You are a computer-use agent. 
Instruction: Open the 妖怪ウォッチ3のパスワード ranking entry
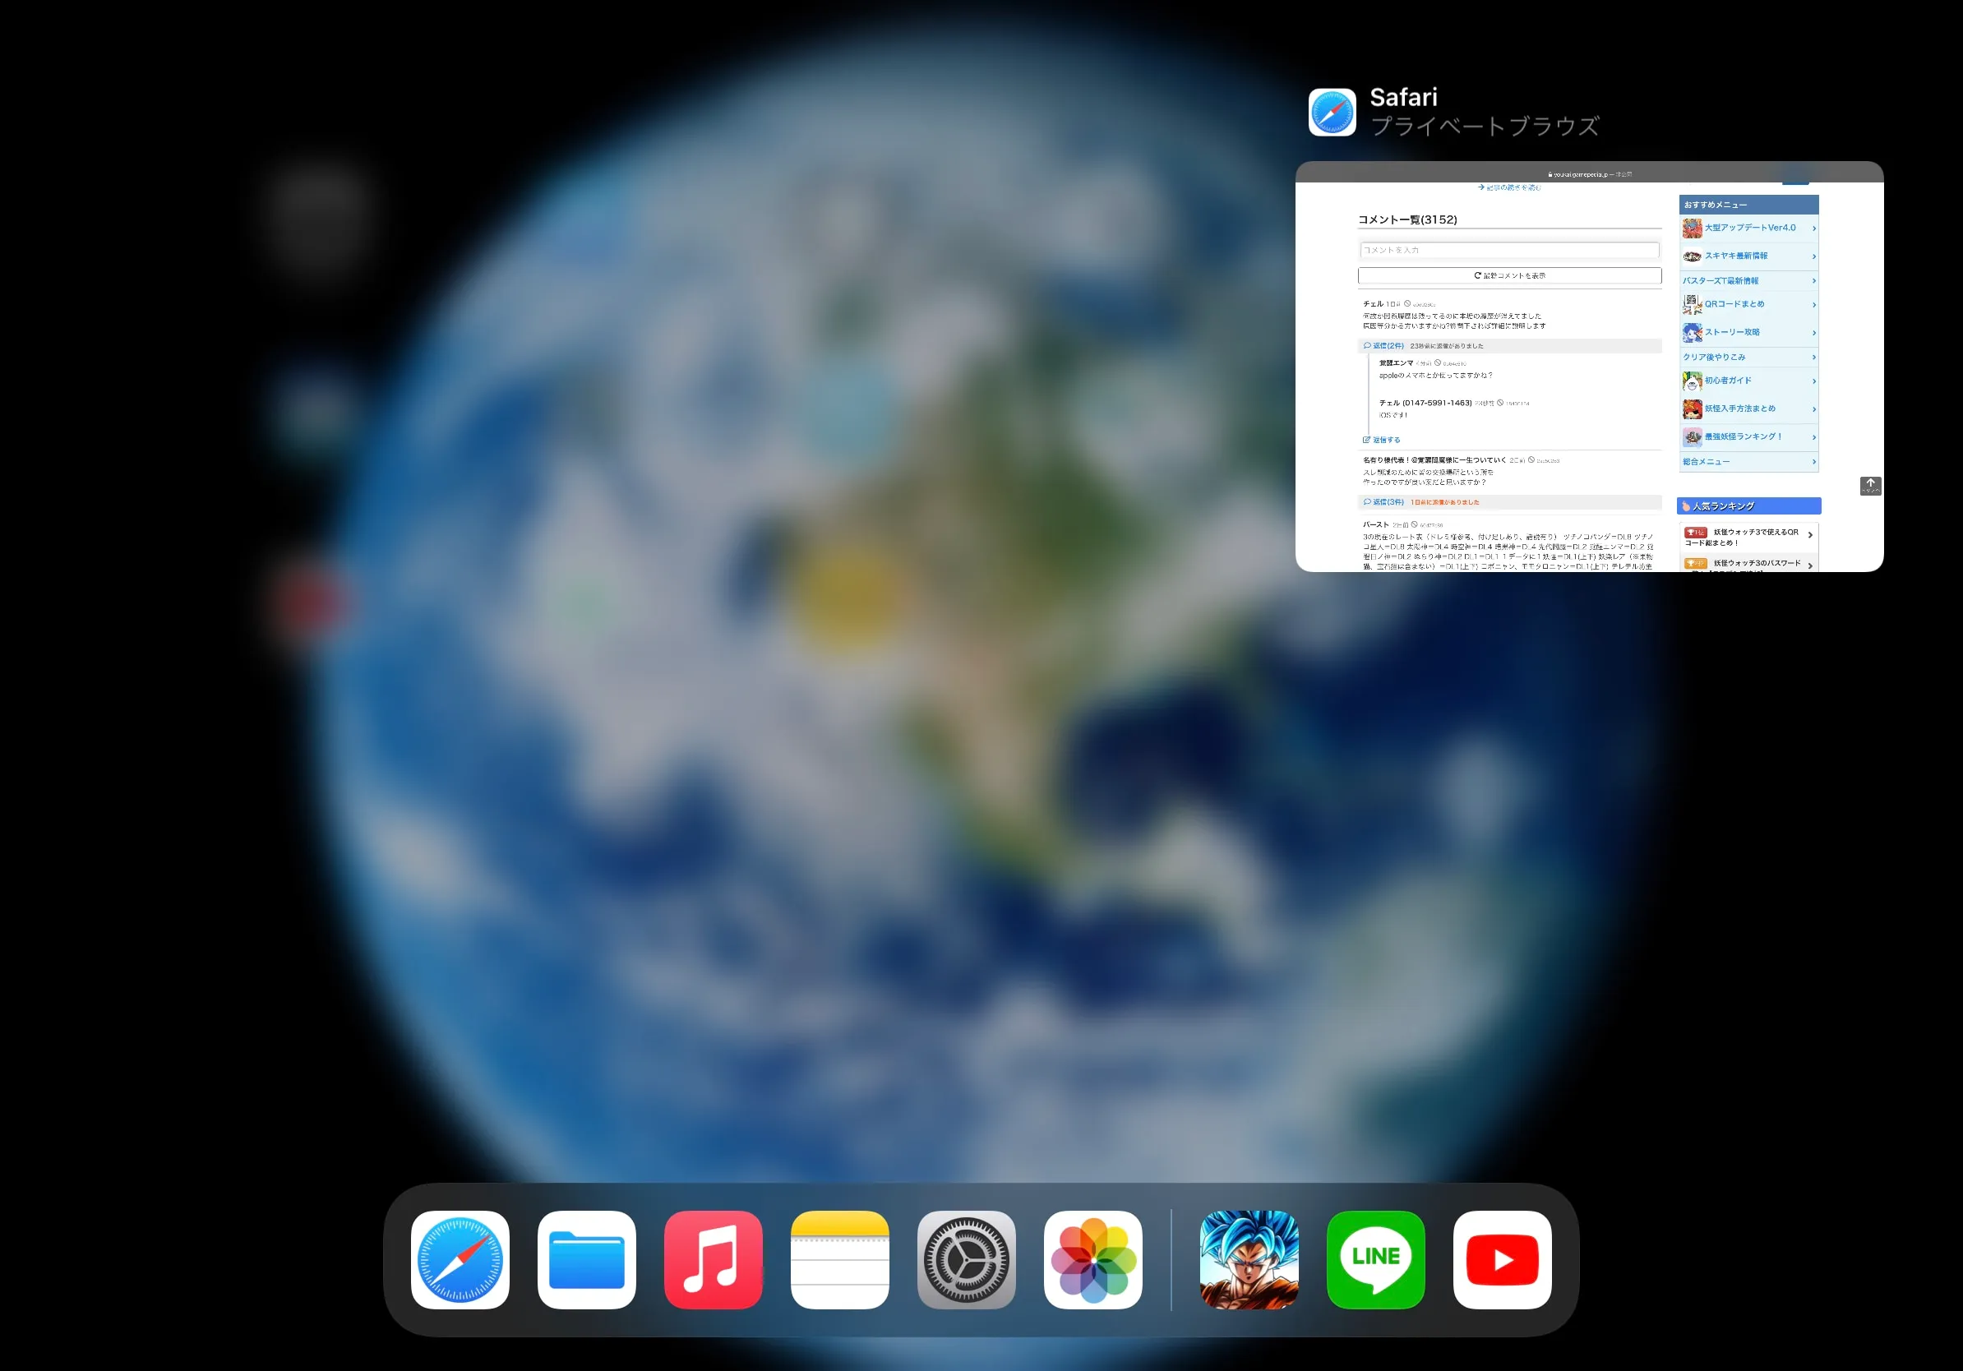click(x=1748, y=564)
